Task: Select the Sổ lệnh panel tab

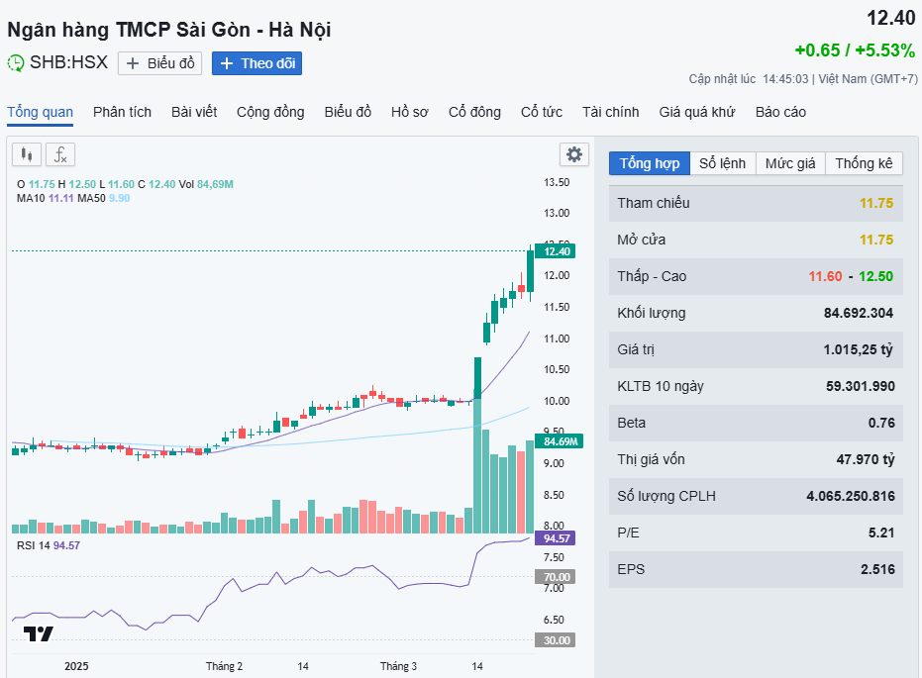Action: pos(722,163)
